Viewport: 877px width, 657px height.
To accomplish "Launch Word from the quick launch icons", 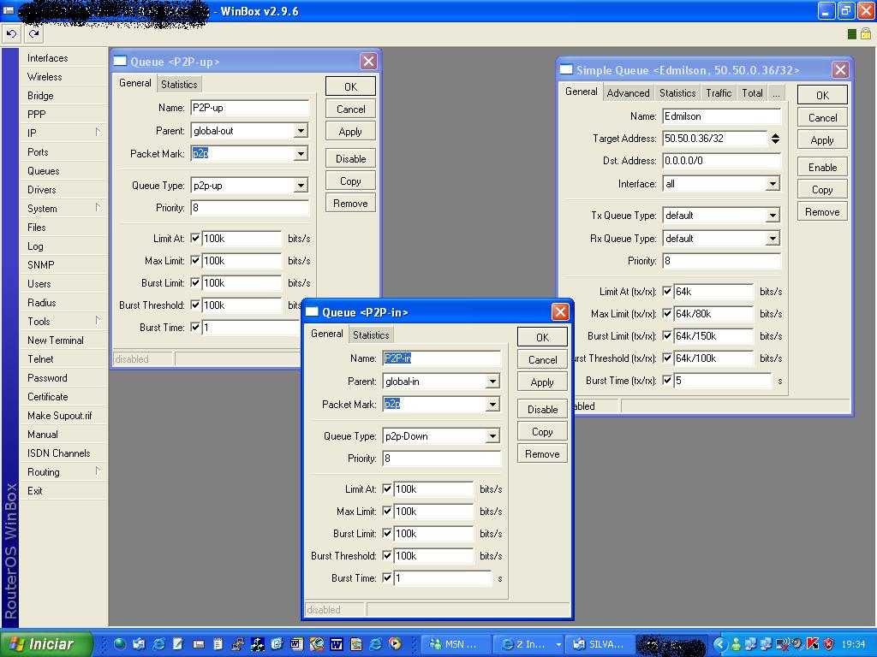I will 336,644.
